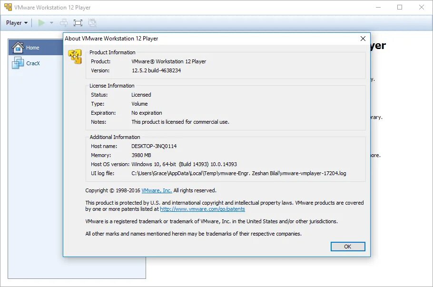The height and width of the screenshot is (287, 433).
Task: Click the memory value 3980 MB
Action: [141, 155]
